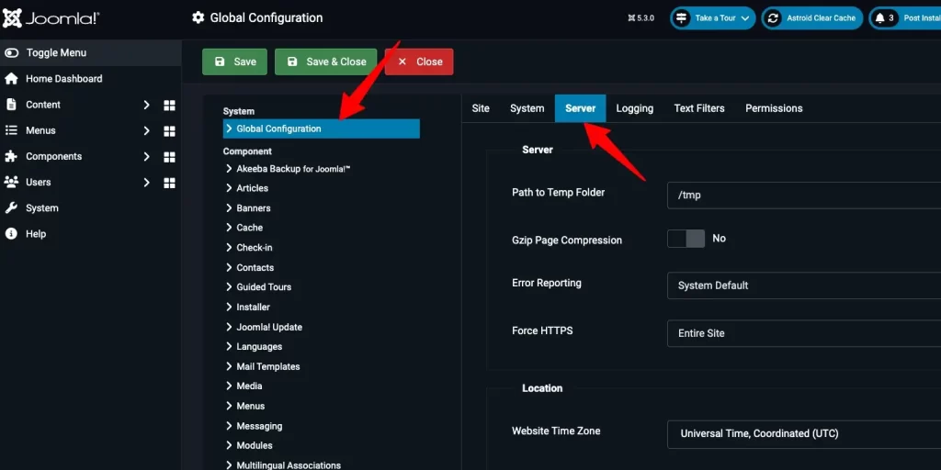The height and width of the screenshot is (470, 941).
Task: Select Global Configuration in System list
Action: pyautogui.click(x=321, y=129)
